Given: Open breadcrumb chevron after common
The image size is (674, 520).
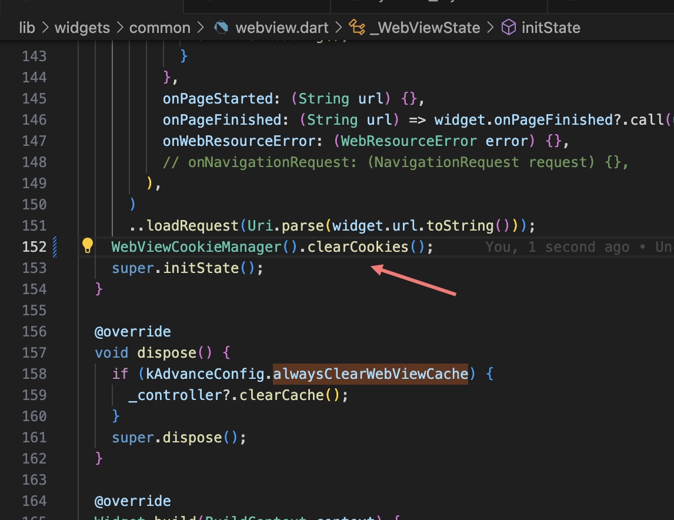Looking at the screenshot, I should [x=201, y=27].
